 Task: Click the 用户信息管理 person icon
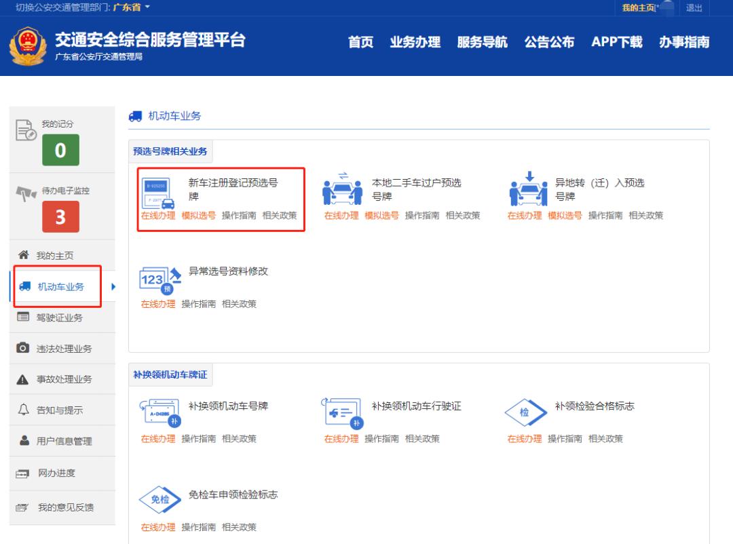(24, 441)
